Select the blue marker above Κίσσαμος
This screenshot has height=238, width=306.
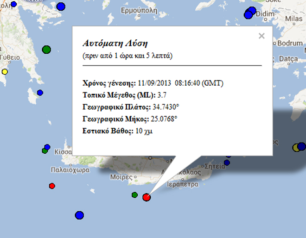click(47, 147)
